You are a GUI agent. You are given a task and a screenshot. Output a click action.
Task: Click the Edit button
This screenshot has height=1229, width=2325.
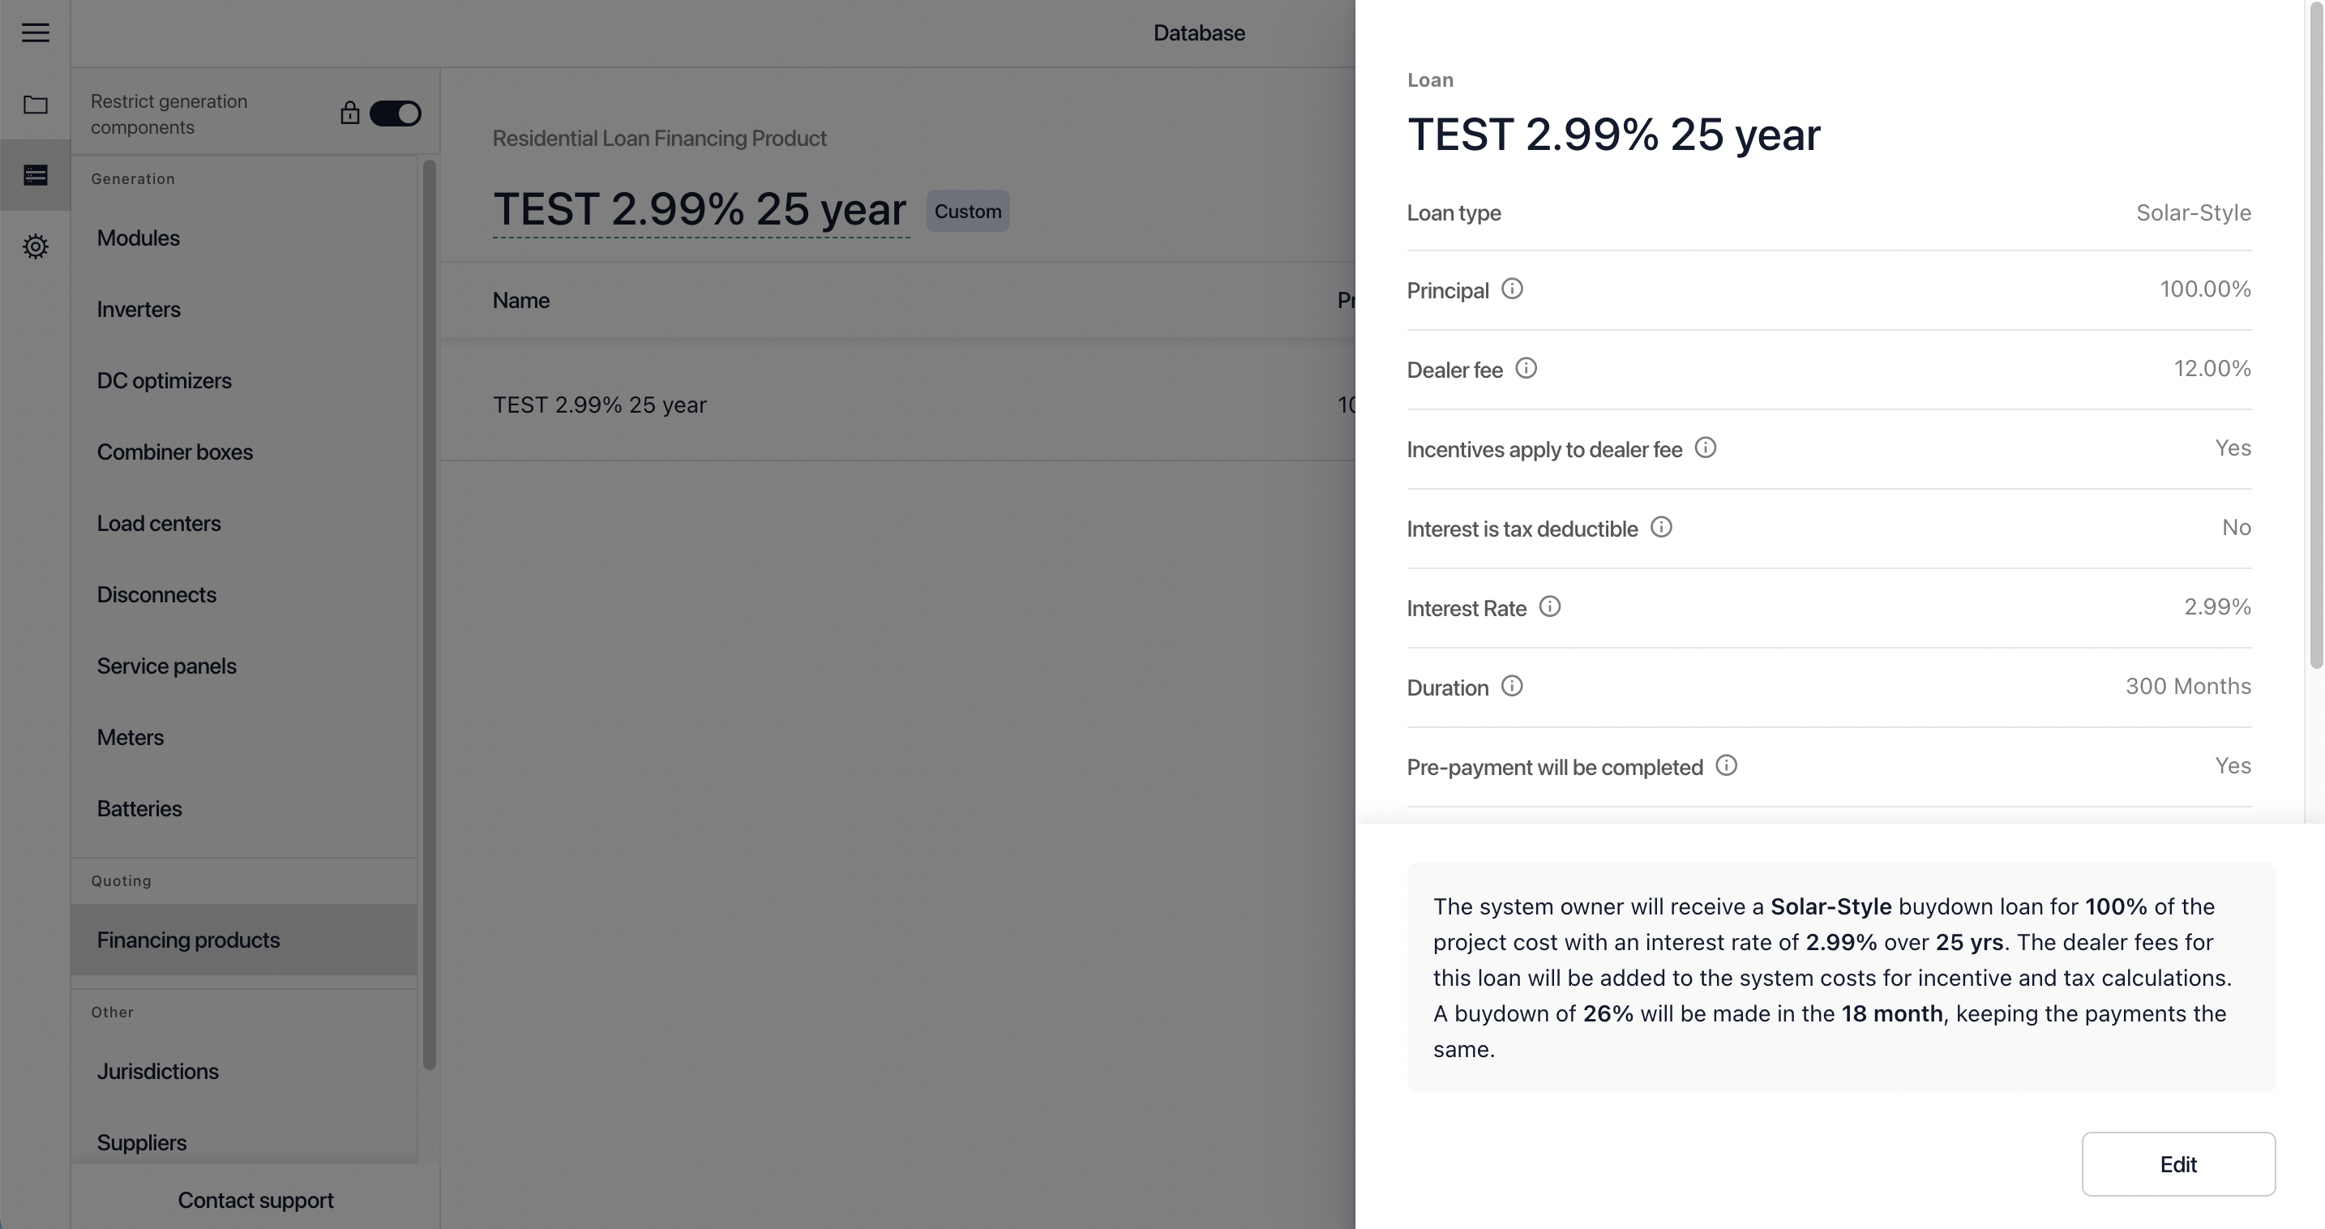pyautogui.click(x=2177, y=1164)
